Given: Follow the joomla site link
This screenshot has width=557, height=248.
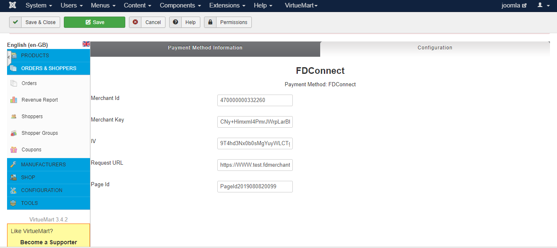Looking at the screenshot, I should [x=514, y=5].
